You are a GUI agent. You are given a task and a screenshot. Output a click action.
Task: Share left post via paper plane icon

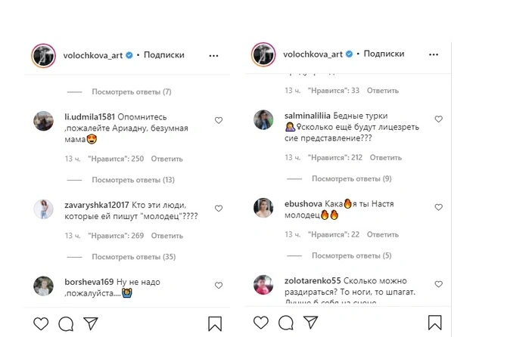click(x=89, y=325)
